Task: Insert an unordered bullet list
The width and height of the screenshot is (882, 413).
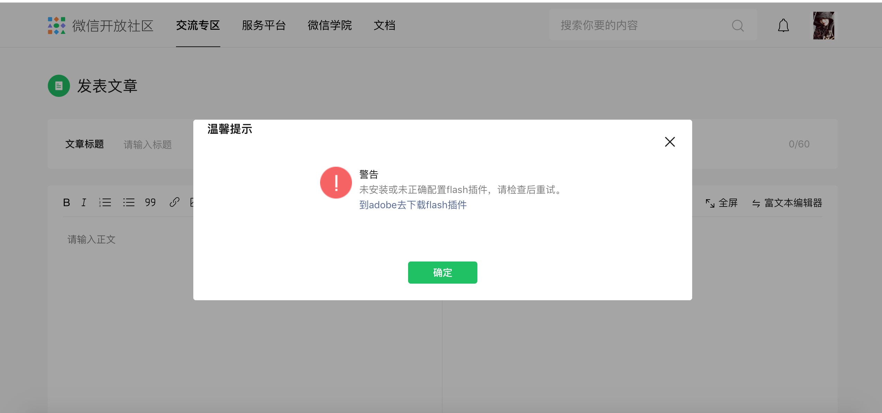Action: (x=129, y=203)
